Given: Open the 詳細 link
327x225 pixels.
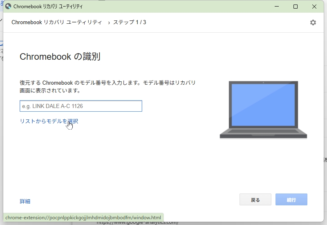Looking at the screenshot, I should pos(25,201).
